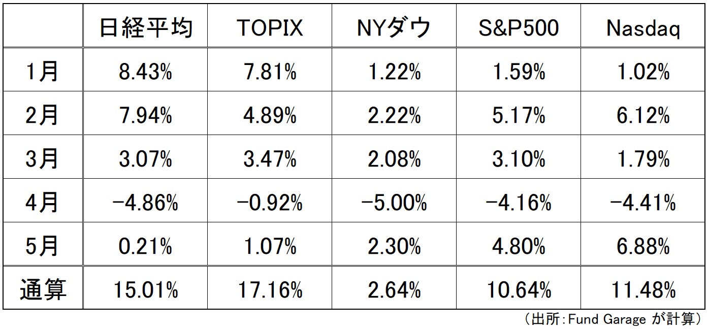Click the Fund Garage source note
The height and width of the screenshot is (330, 708).
click(x=615, y=319)
